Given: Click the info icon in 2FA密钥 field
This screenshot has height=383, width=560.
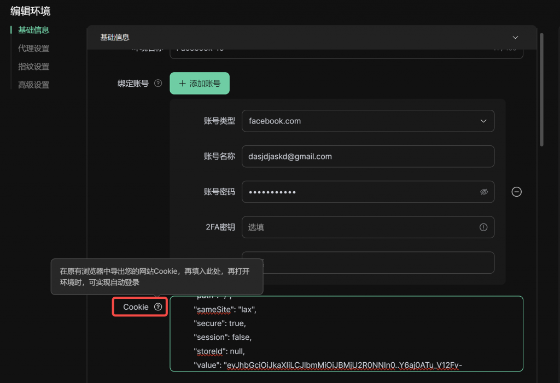Looking at the screenshot, I should [483, 227].
